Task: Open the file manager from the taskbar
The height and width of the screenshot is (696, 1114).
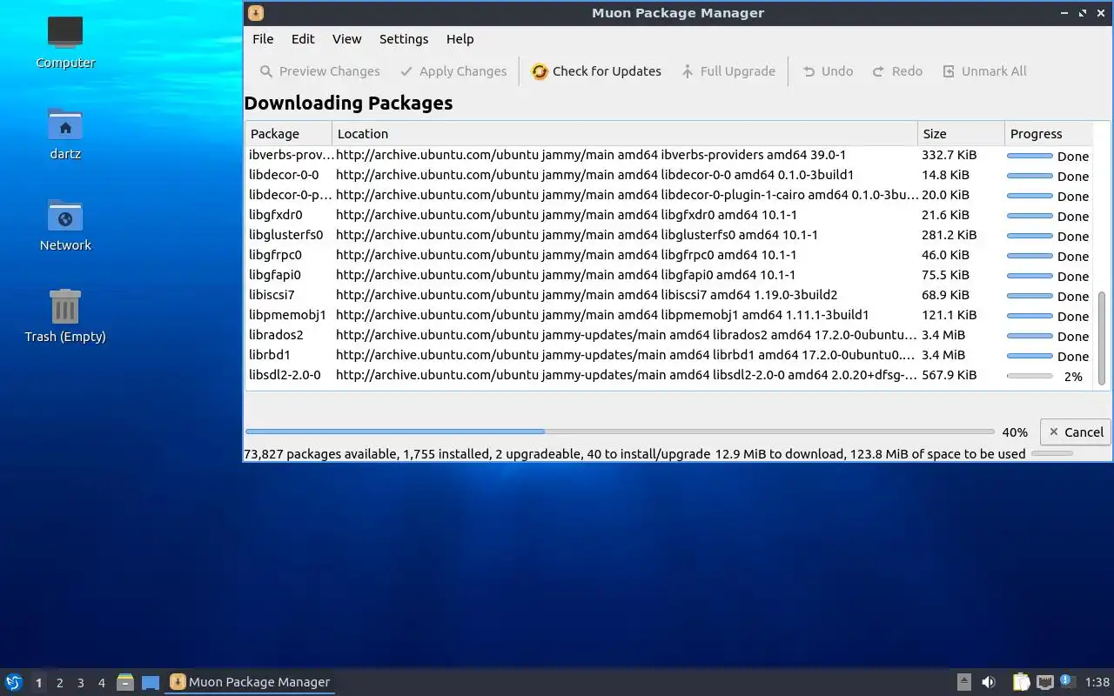Action: pyautogui.click(x=125, y=683)
